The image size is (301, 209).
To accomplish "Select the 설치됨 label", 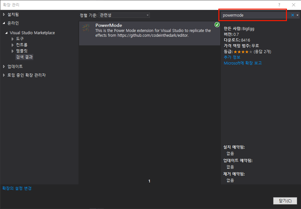I will pyautogui.click(x=13, y=14).
